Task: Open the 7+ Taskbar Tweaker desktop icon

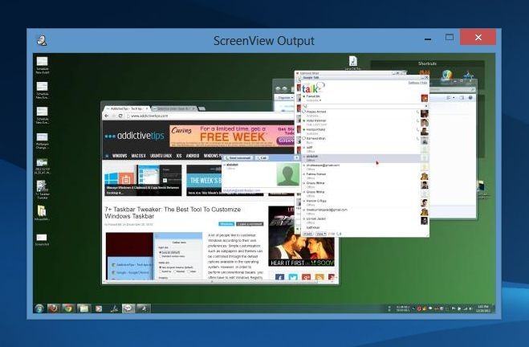Action: 43,190
